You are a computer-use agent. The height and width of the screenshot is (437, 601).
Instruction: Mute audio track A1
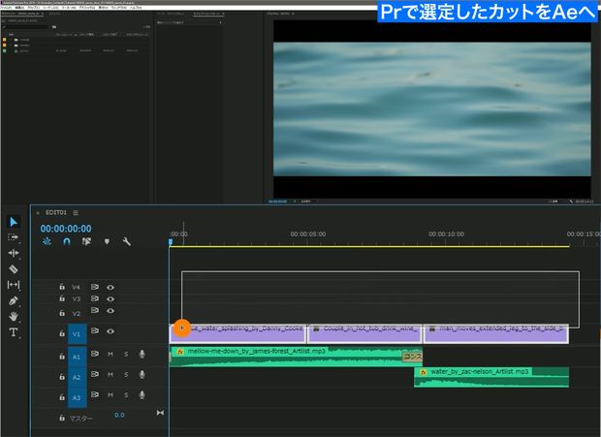click(x=111, y=355)
